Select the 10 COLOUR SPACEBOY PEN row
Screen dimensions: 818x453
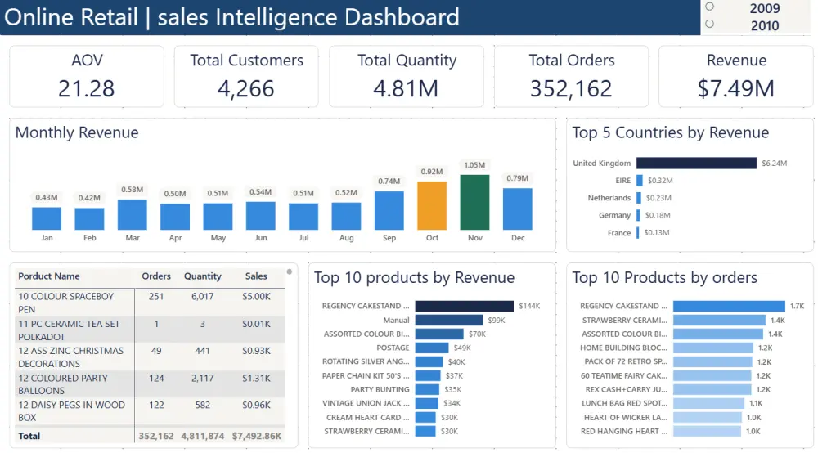click(x=150, y=303)
